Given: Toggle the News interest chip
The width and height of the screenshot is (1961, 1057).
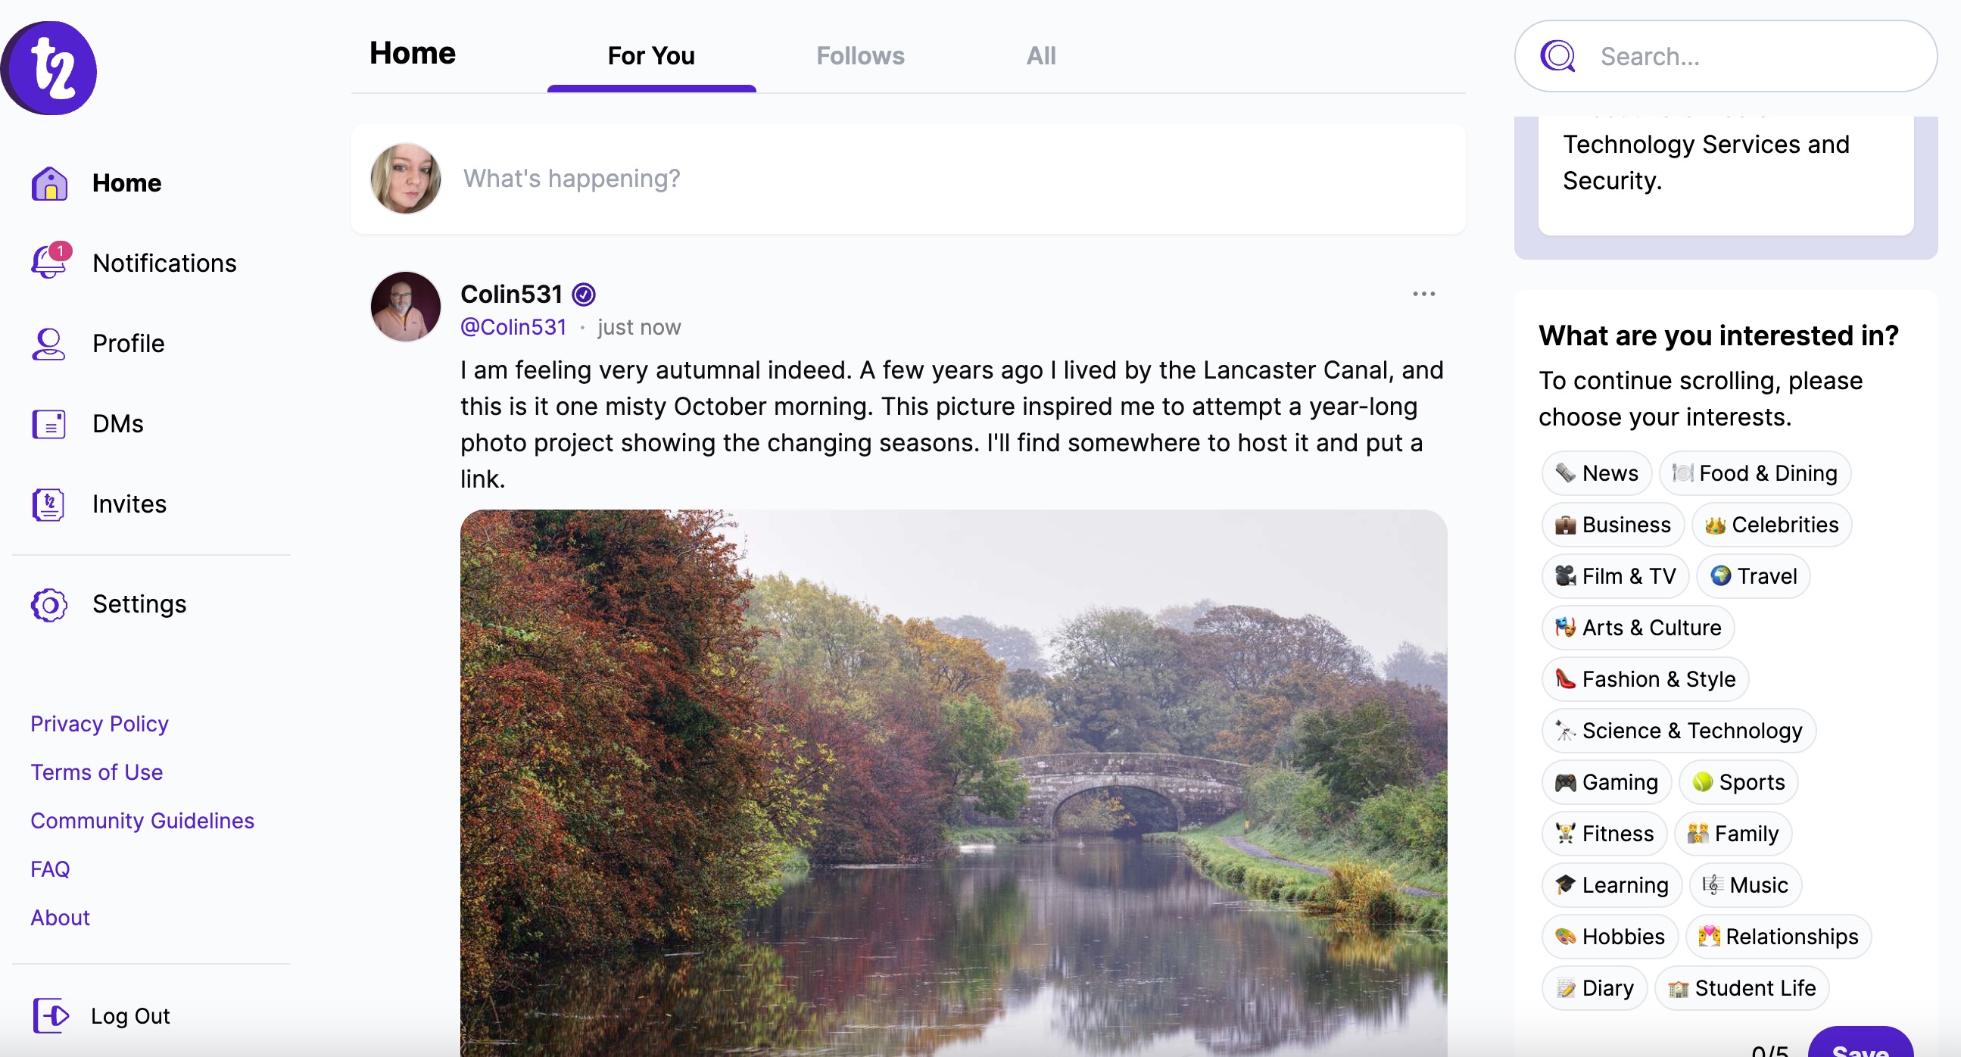Looking at the screenshot, I should pos(1596,473).
